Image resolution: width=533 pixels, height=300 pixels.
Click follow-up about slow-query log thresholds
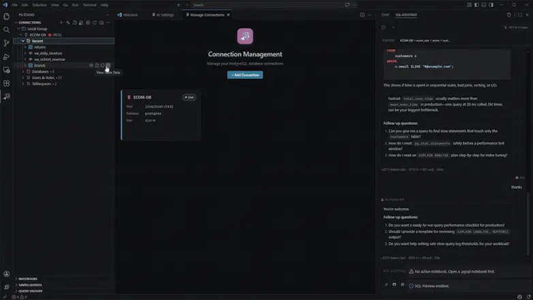click(448, 244)
